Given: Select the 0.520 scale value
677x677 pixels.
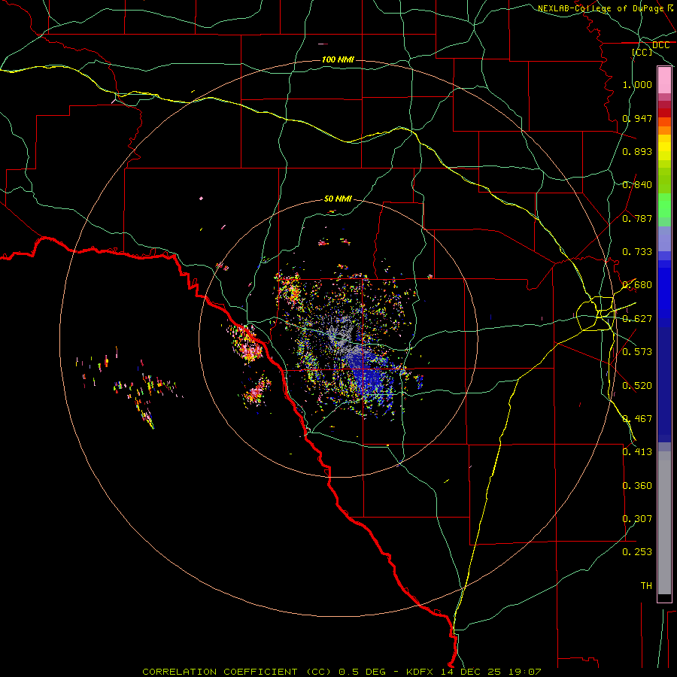Looking at the screenshot, I should click(x=637, y=386).
